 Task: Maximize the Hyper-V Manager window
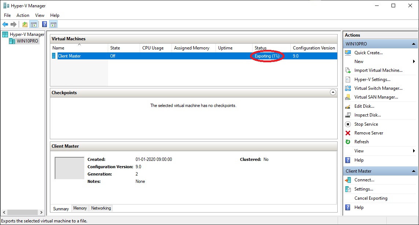pyautogui.click(x=393, y=5)
